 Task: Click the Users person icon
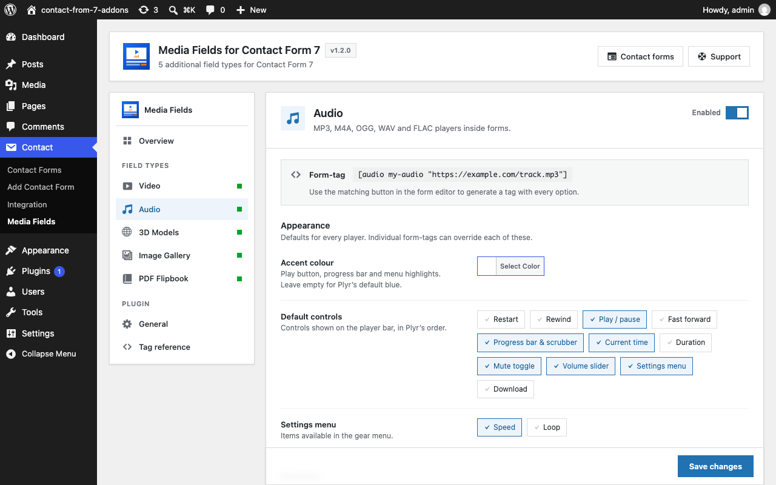pos(11,292)
